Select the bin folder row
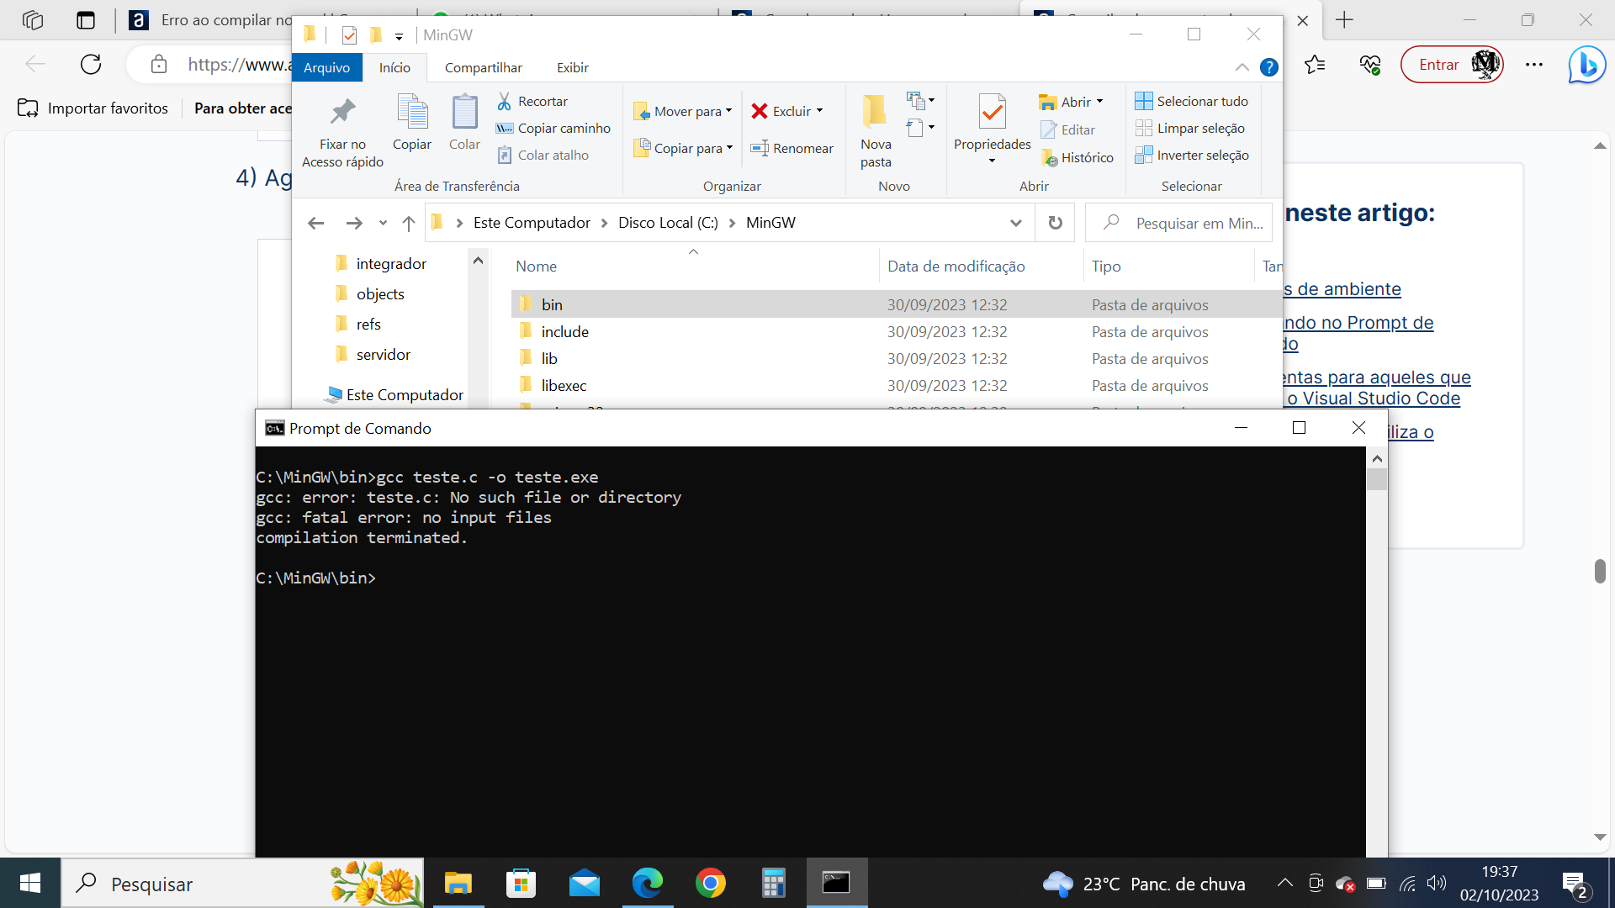The image size is (1615, 908). click(x=896, y=304)
